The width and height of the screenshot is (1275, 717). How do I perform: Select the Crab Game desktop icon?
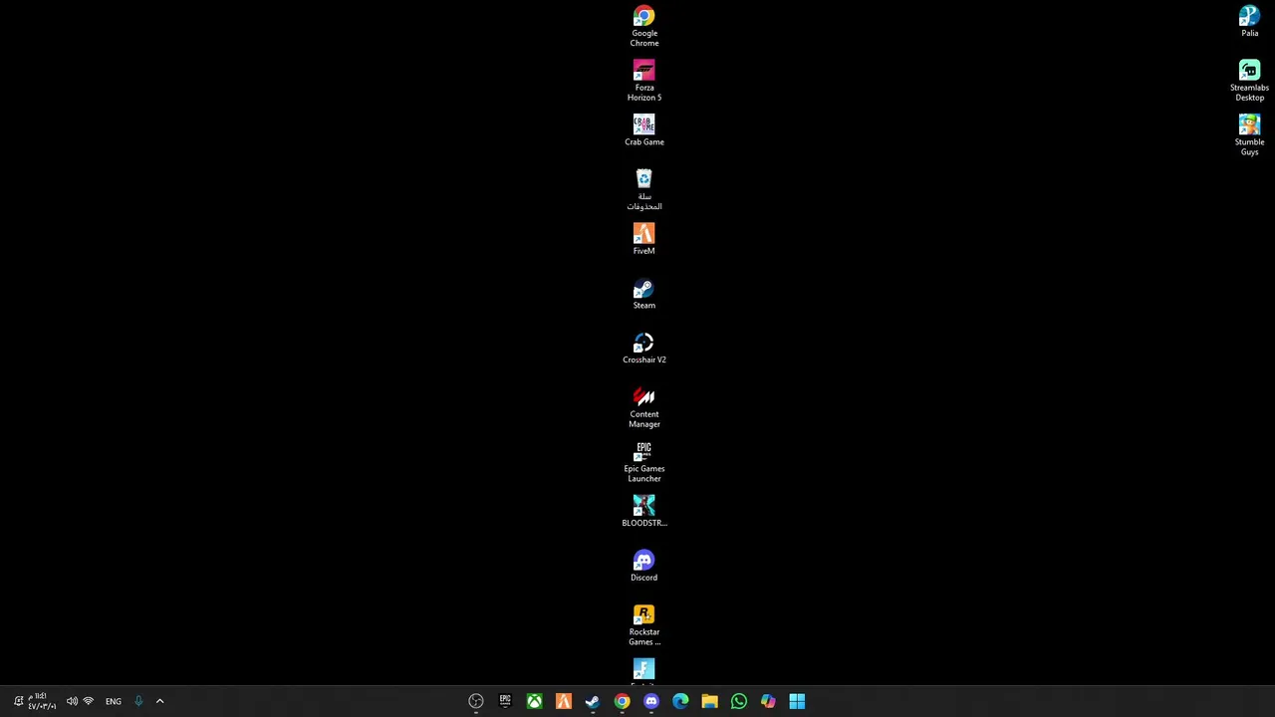click(643, 130)
